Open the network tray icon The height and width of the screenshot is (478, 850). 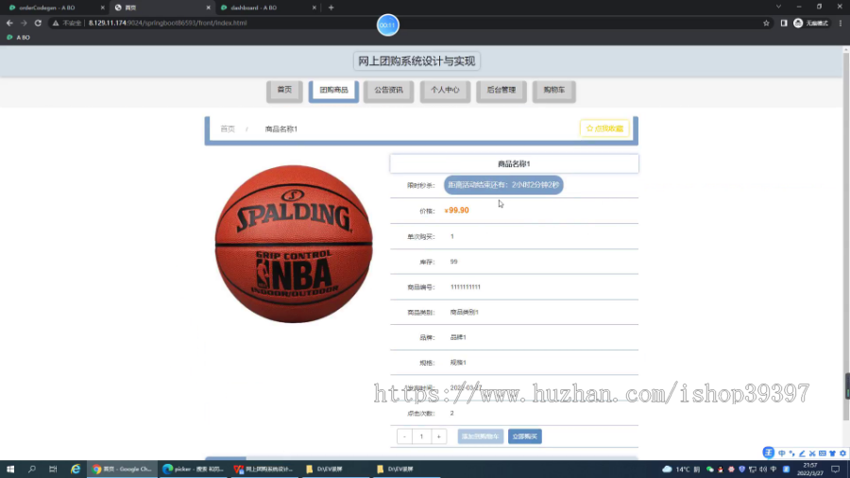pyautogui.click(x=753, y=469)
